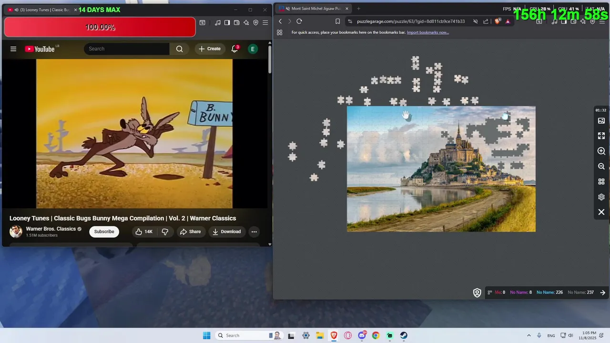Click the shield icon near player scores
The width and height of the screenshot is (610, 343).
(477, 293)
